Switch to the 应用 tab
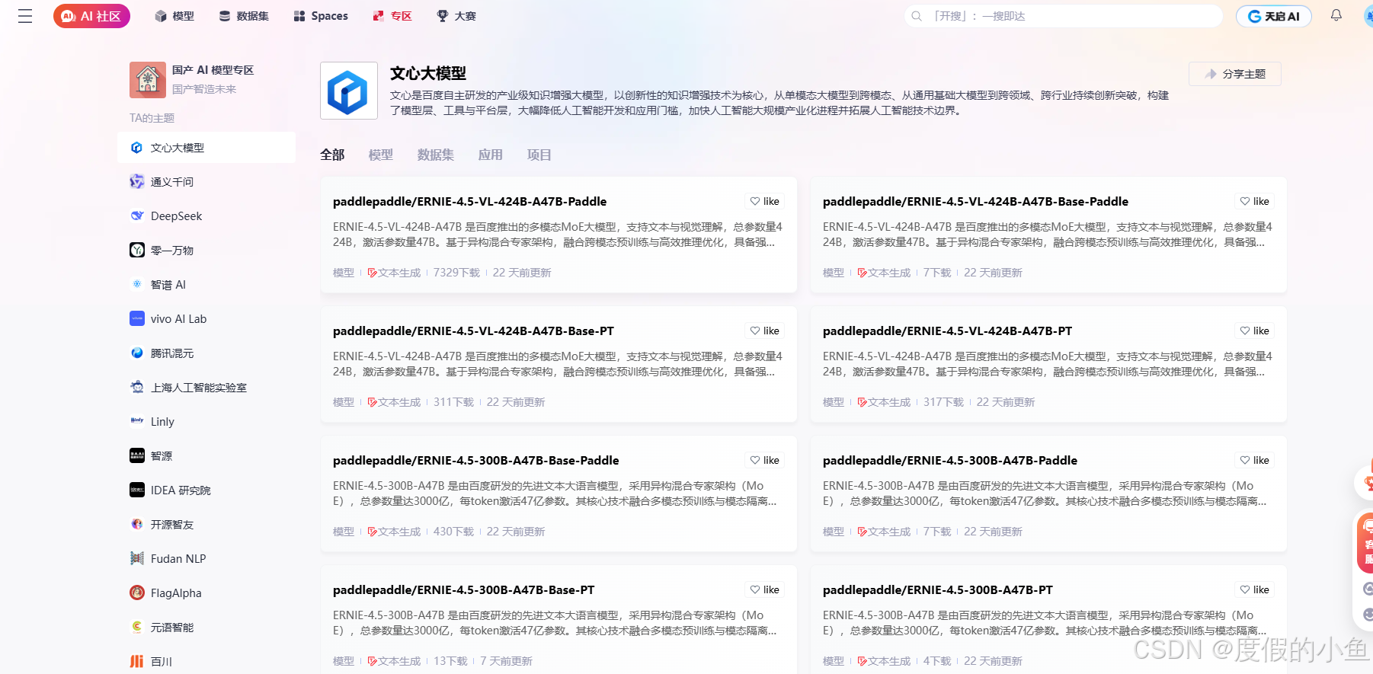 (x=491, y=155)
